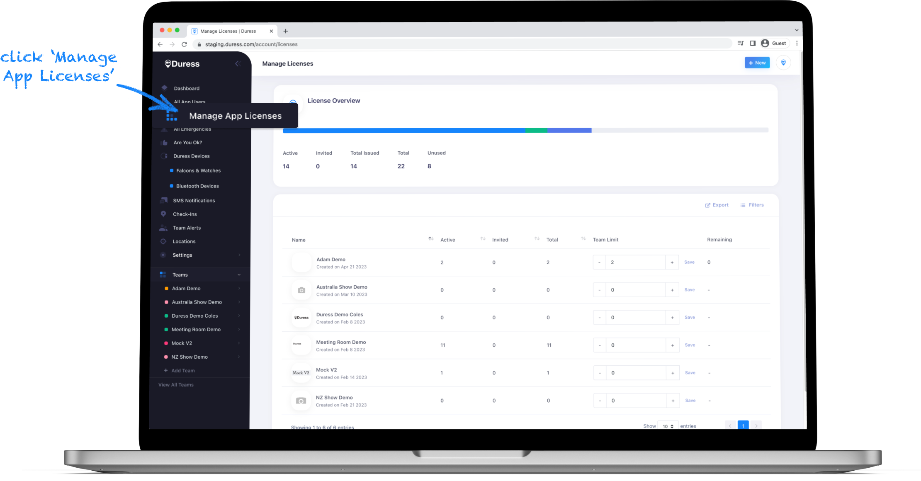This screenshot has height=481, width=921.
Task: Click Duress Demo Coles logo thumbnail
Action: (x=301, y=317)
